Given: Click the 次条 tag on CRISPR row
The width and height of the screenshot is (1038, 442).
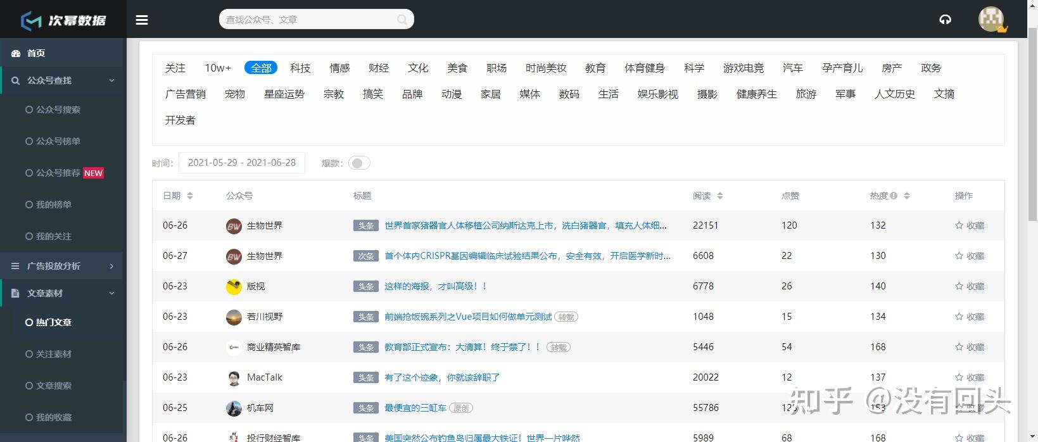Looking at the screenshot, I should coord(366,256).
